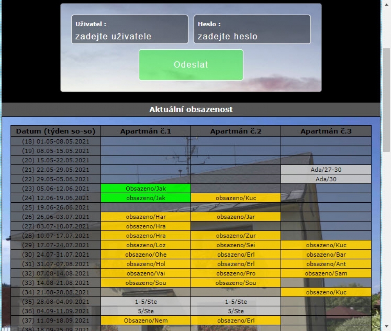Click the Aktuální obsazenost heading

(x=191, y=110)
